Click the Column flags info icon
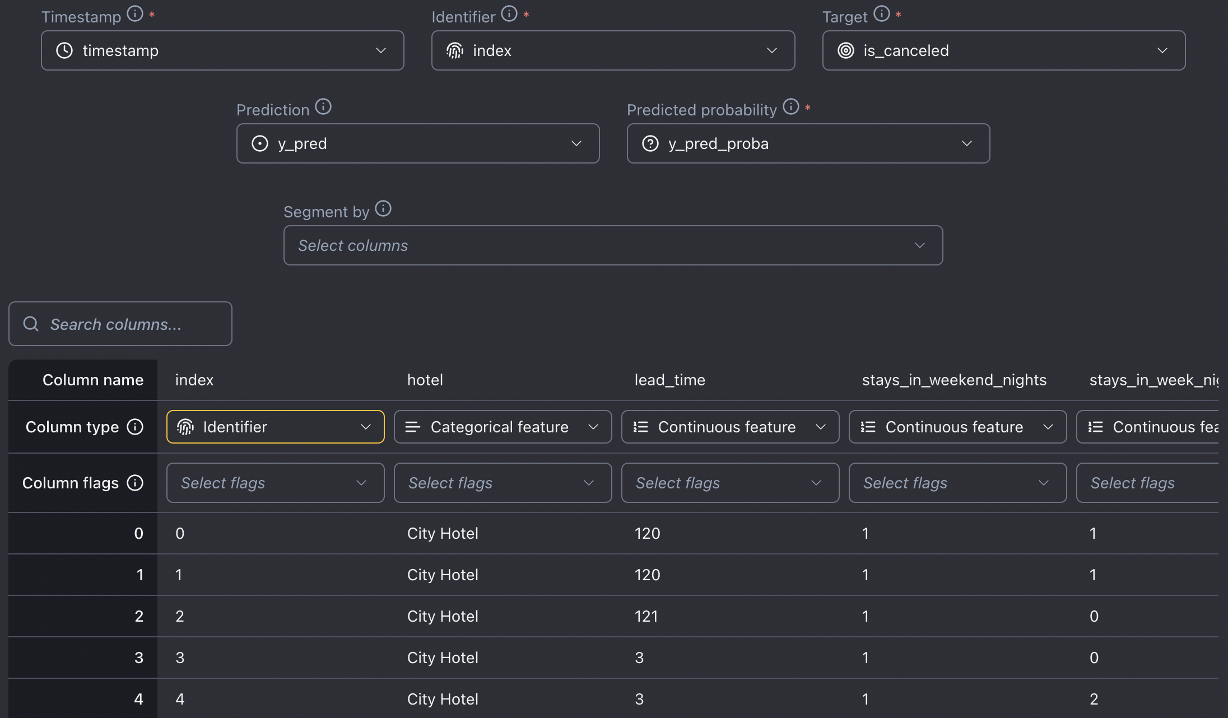The image size is (1228, 718). (x=135, y=483)
